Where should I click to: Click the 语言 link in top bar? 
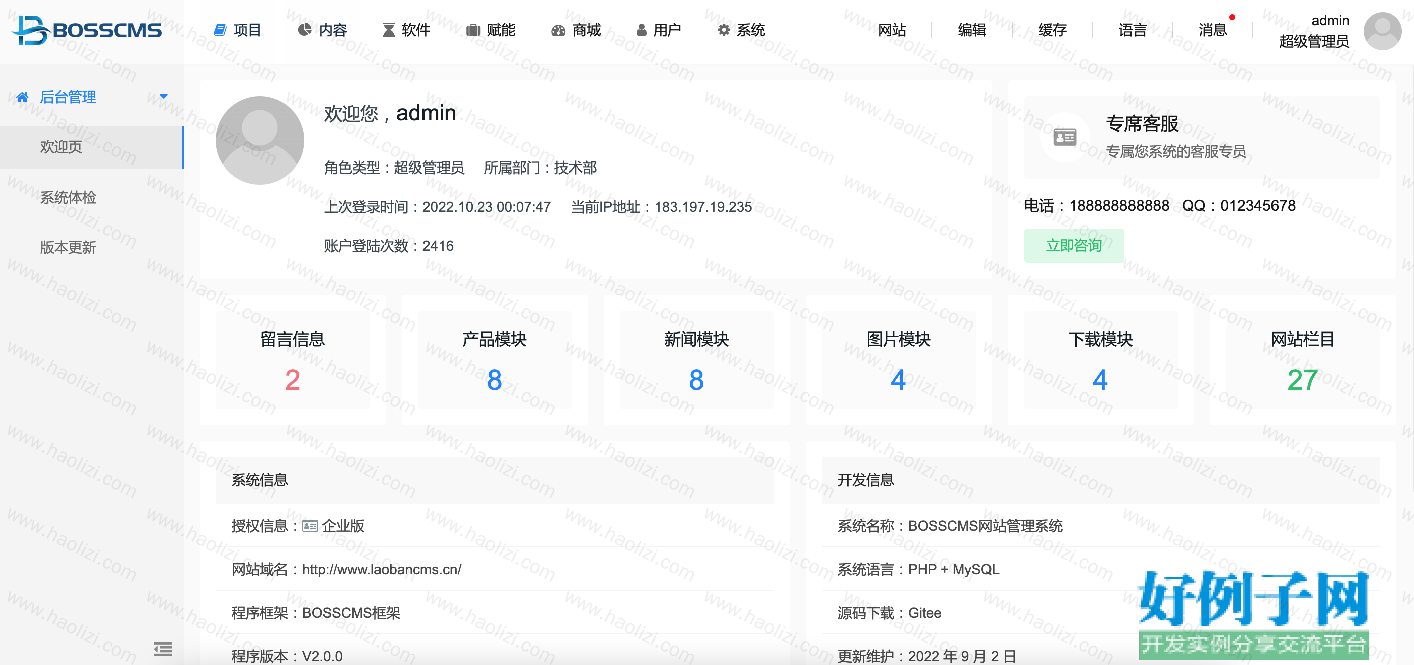point(1133,30)
